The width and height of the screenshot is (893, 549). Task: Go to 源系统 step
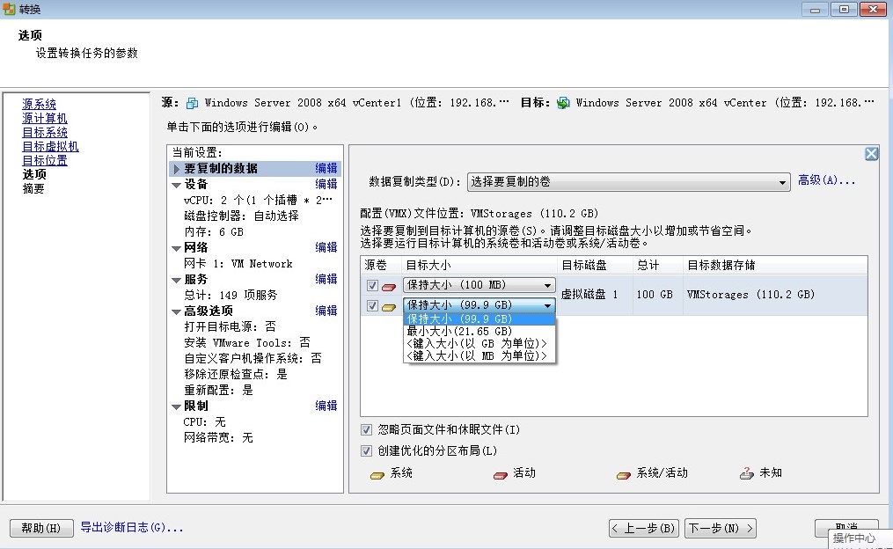tap(40, 104)
